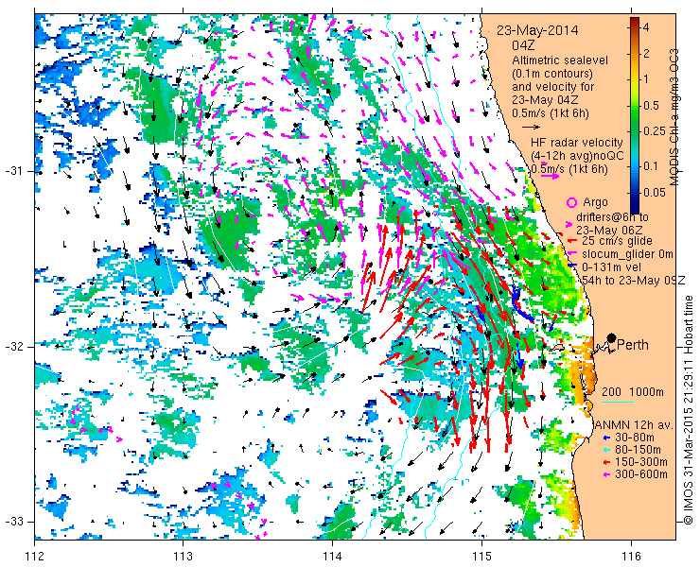
Task: Click the '23-May 04Z' legend text
Action: [545, 100]
